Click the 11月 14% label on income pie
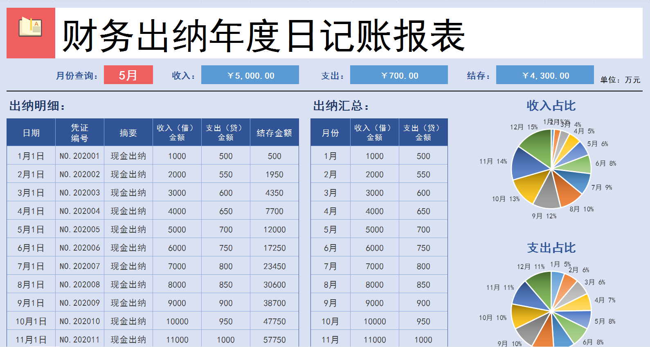The image size is (650, 347). pyautogui.click(x=493, y=161)
